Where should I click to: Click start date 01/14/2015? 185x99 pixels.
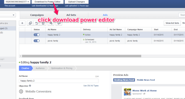pos(158,35)
